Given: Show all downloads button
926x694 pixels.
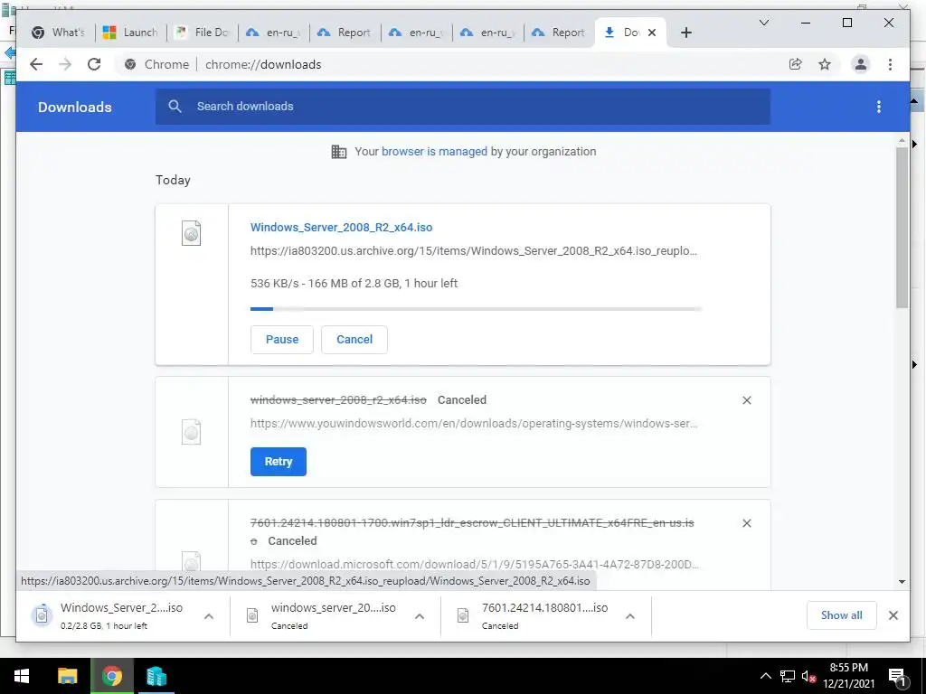Looking at the screenshot, I should (842, 615).
